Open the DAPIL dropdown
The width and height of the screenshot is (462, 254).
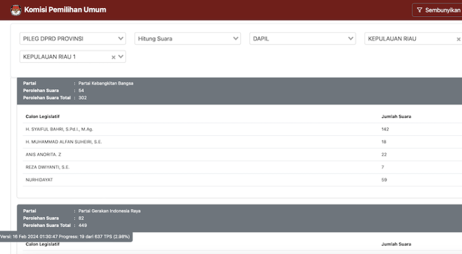point(302,39)
